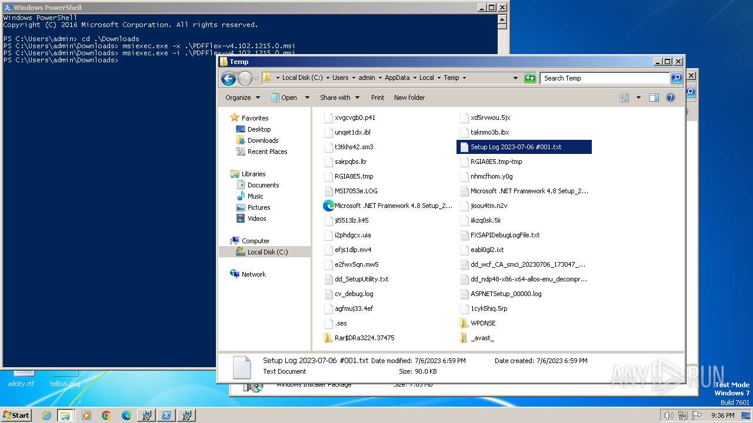Image resolution: width=753 pixels, height=423 pixels.
Task: Open Explorer Help icon
Action: (x=670, y=98)
